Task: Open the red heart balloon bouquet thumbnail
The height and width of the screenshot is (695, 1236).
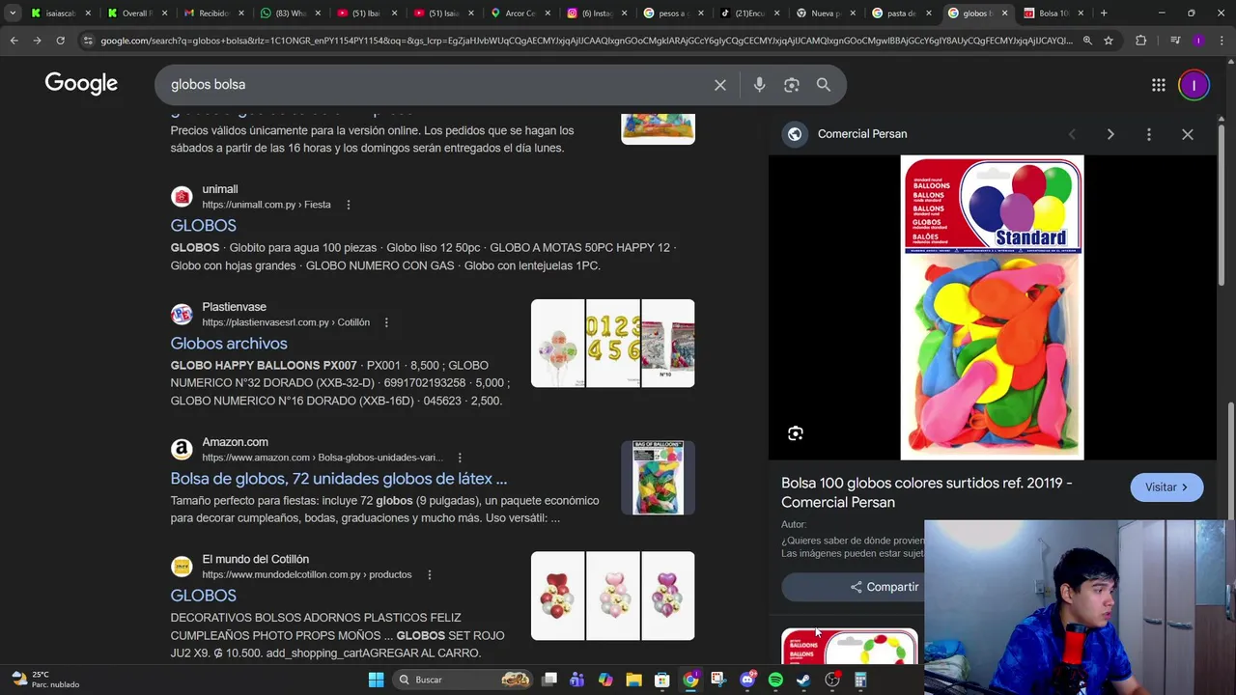Action: pos(557,596)
